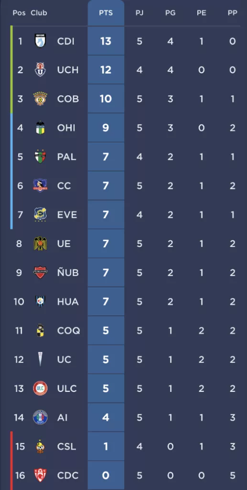
Task: Click the PJ column header
Action: pos(140,13)
